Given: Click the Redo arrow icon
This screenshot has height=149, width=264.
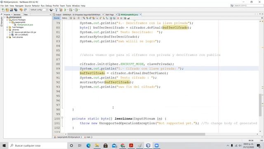Looking at the screenshot, I should pos(25,10).
